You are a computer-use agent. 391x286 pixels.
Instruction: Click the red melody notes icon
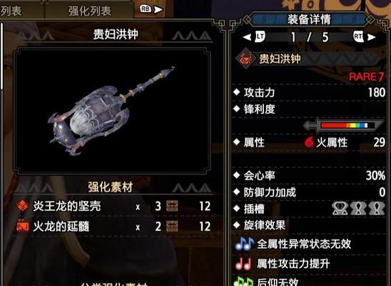(x=243, y=264)
